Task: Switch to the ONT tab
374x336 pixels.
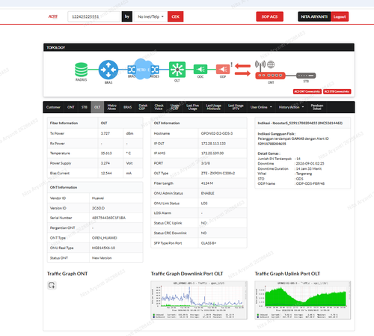Action: 71,107
